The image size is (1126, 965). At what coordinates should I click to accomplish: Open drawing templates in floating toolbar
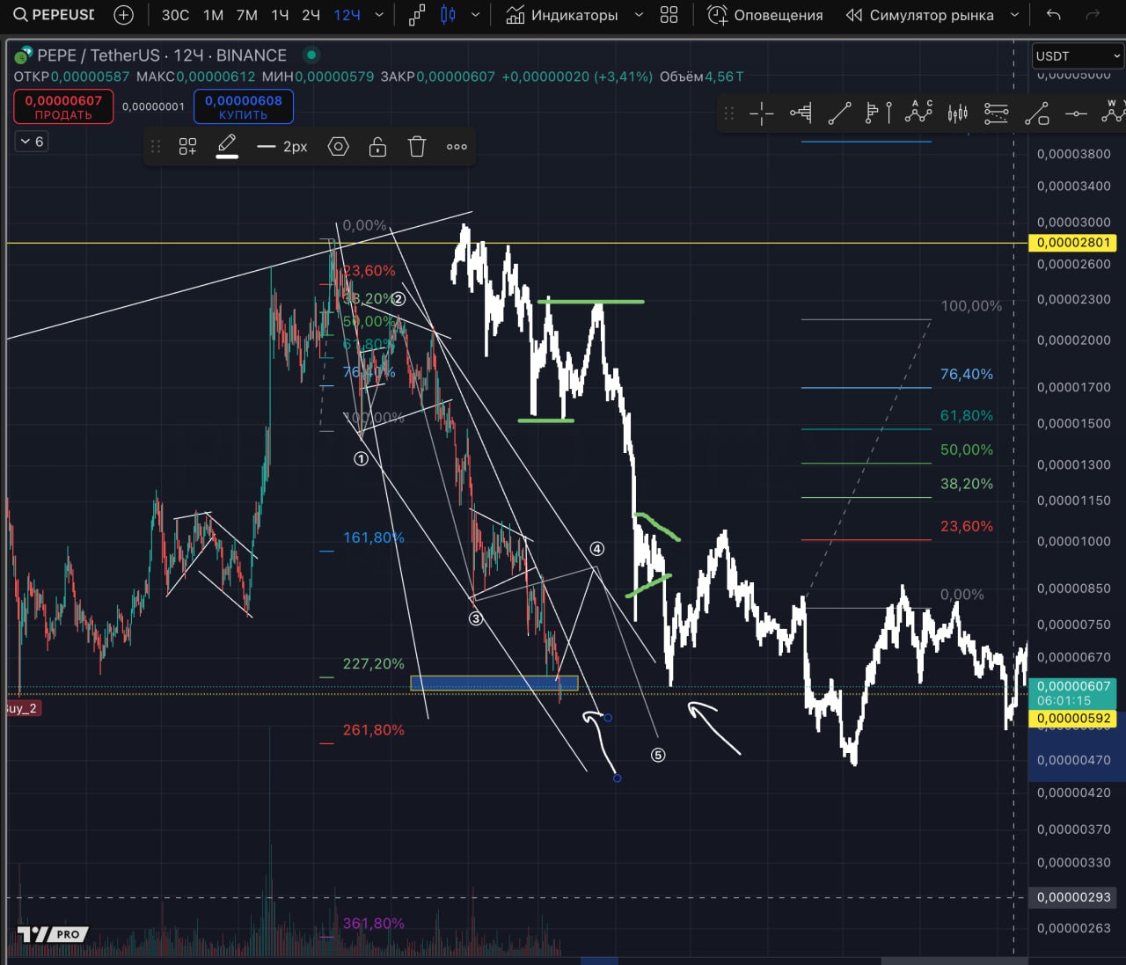coord(187,147)
